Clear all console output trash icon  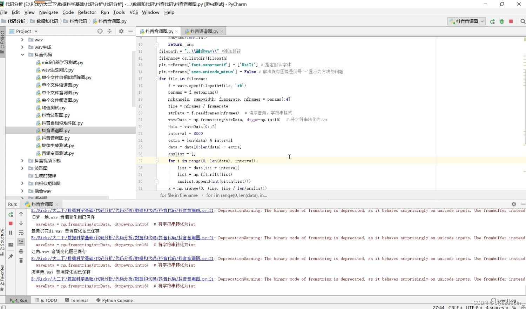(x=21, y=260)
